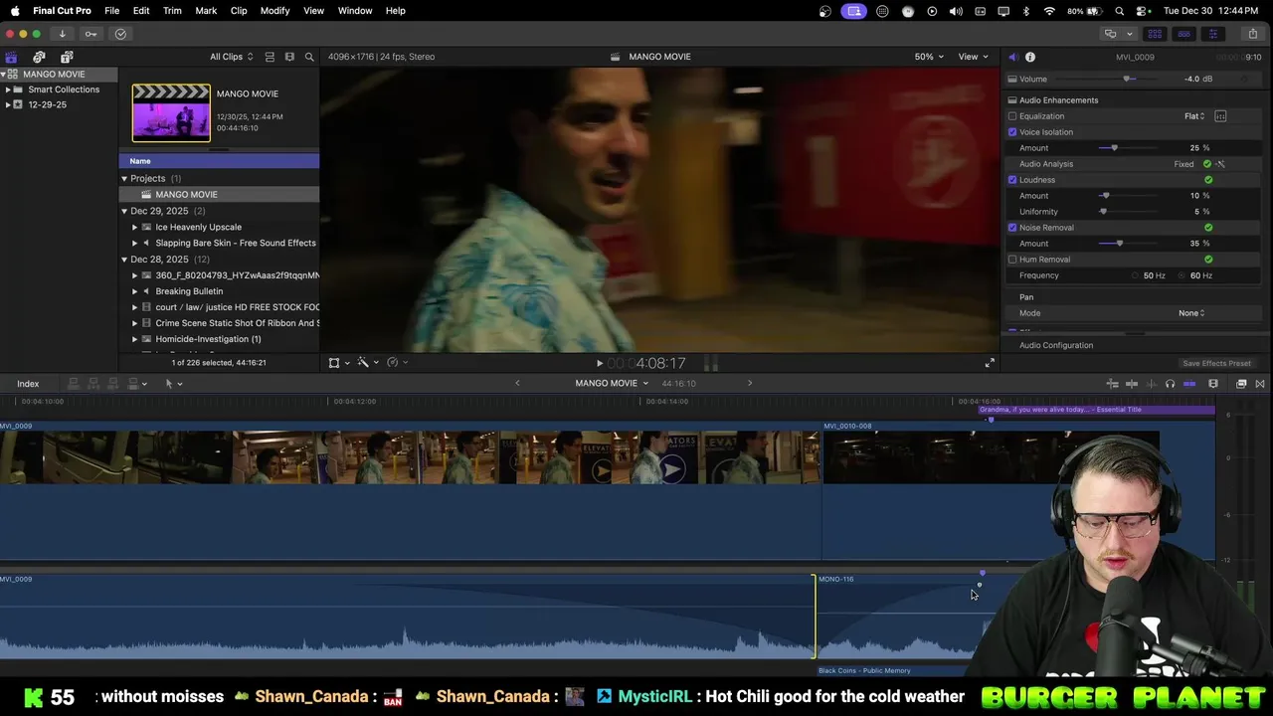Expand the 12-29-25 event
The height and width of the screenshot is (716, 1273).
[8, 104]
